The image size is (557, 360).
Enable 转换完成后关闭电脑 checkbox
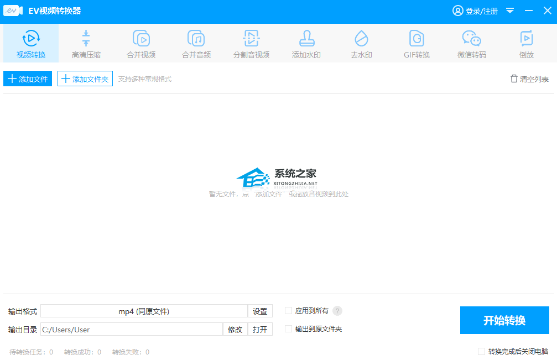click(x=481, y=352)
